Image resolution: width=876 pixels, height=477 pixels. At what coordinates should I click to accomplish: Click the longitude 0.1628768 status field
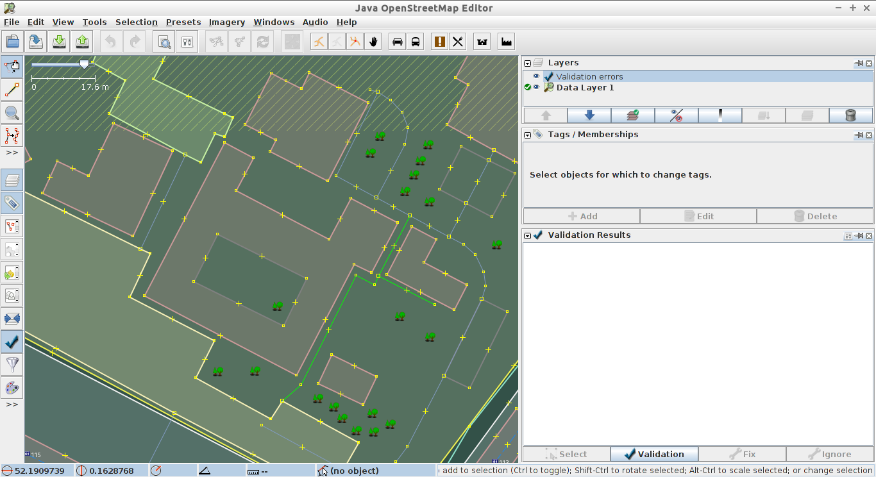(x=111, y=471)
